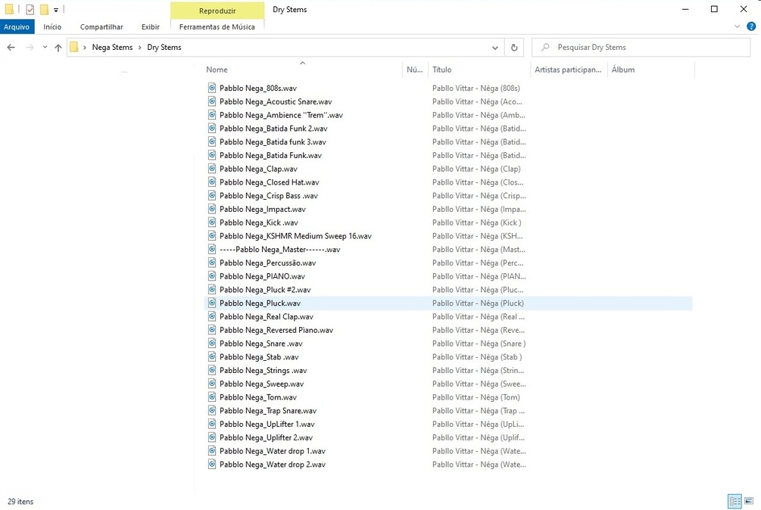Switch to details view layout icon
The width and height of the screenshot is (761, 510).
click(734, 501)
